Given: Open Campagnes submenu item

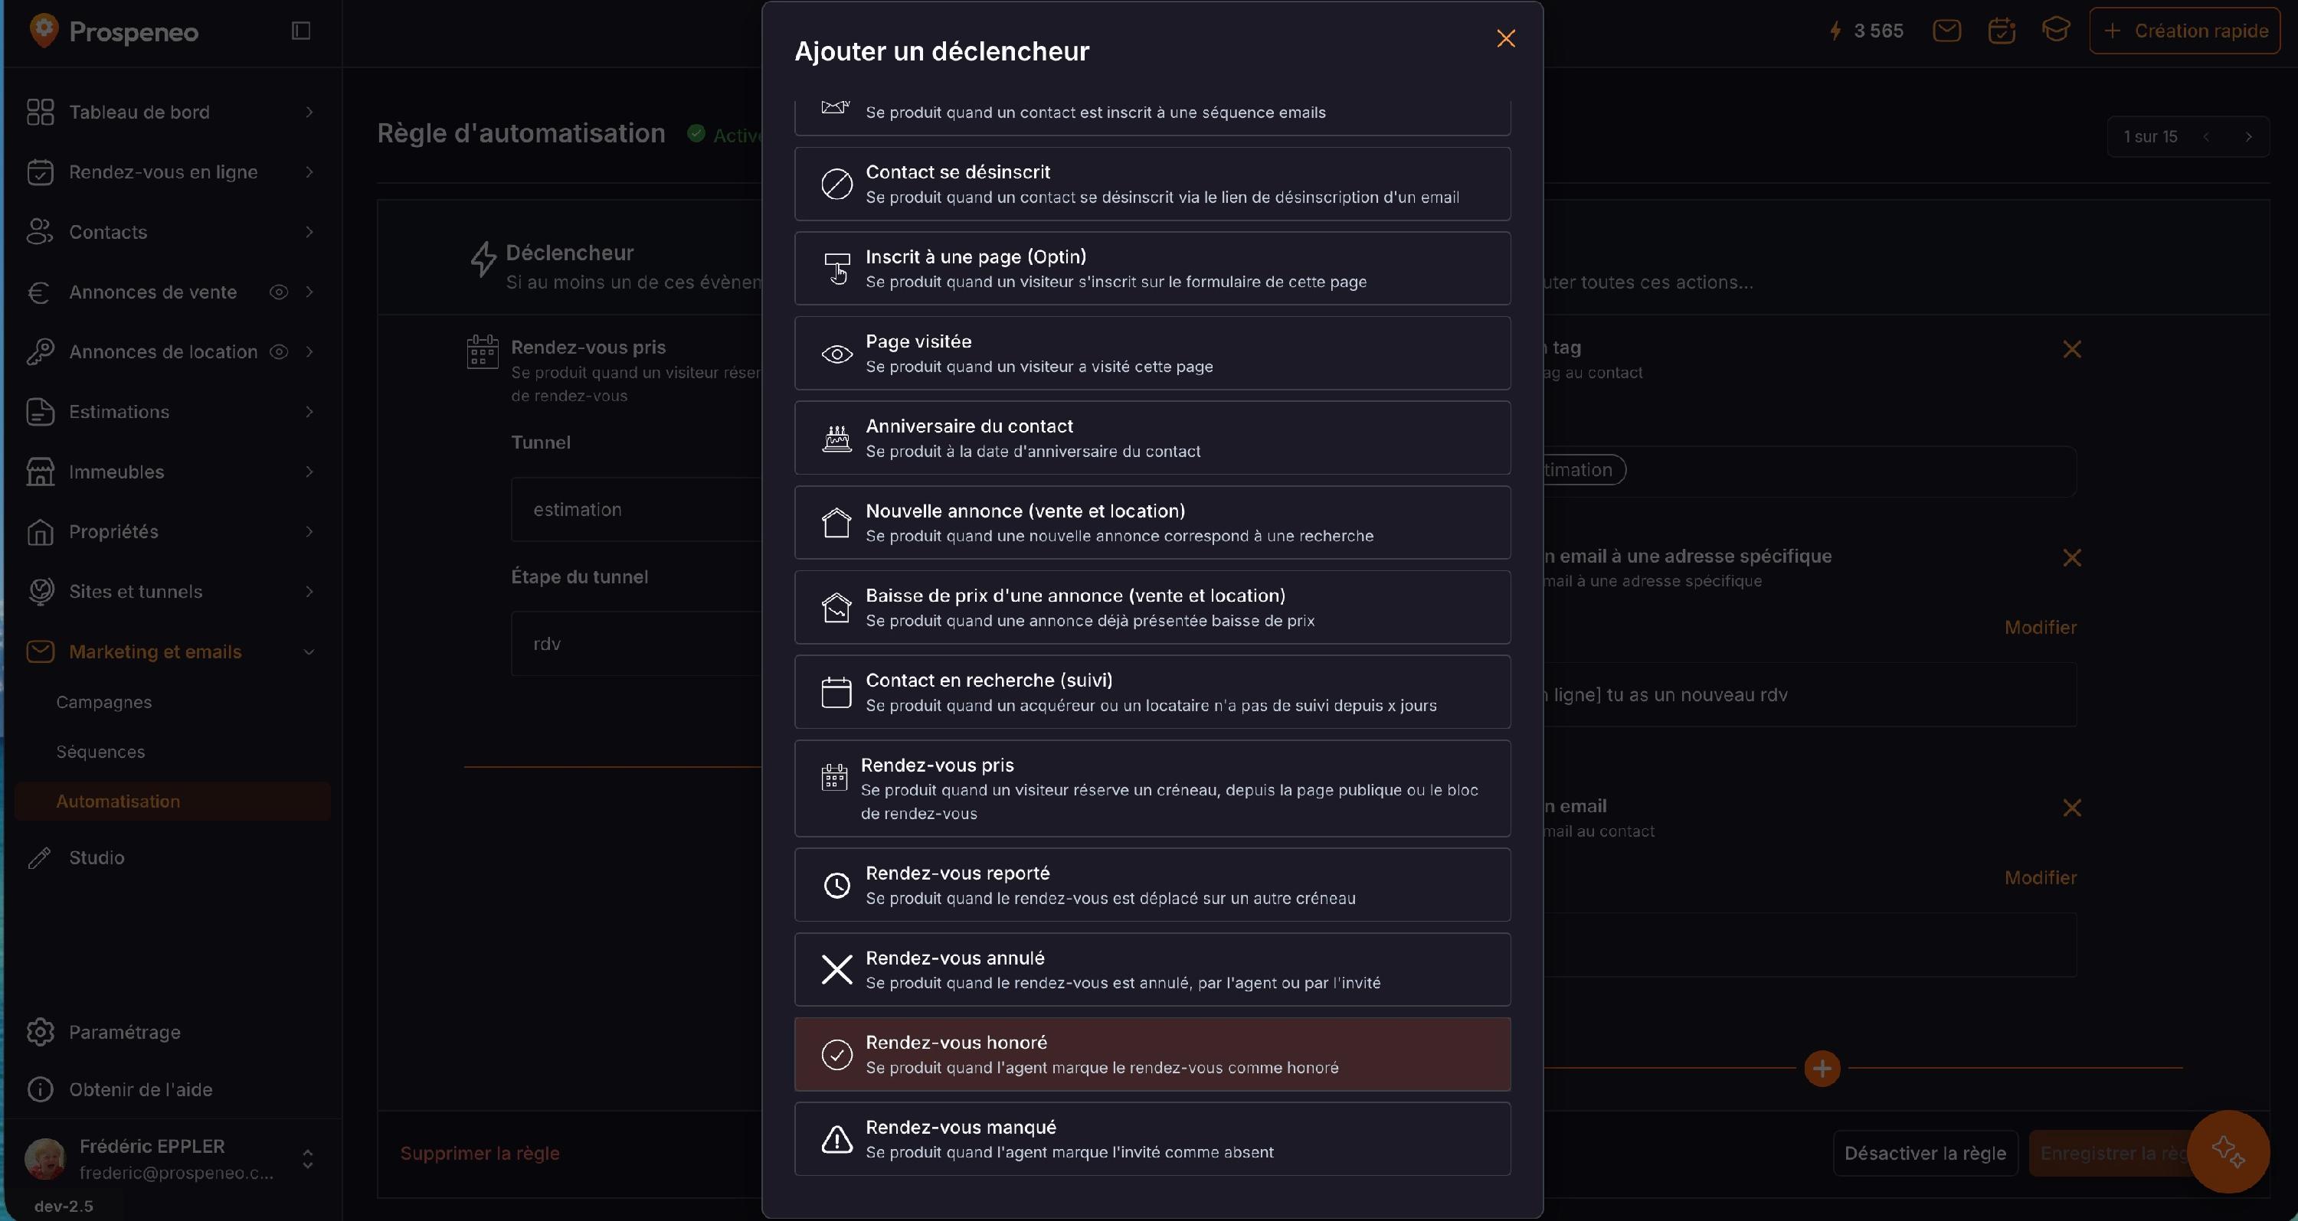Looking at the screenshot, I should tap(103, 702).
